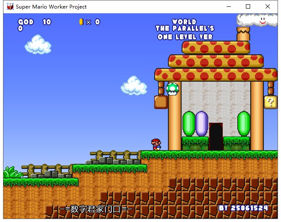Screen dimensions: 281x222
Task: Click the brown hanging block beside mushroom
Action: [x=161, y=102]
